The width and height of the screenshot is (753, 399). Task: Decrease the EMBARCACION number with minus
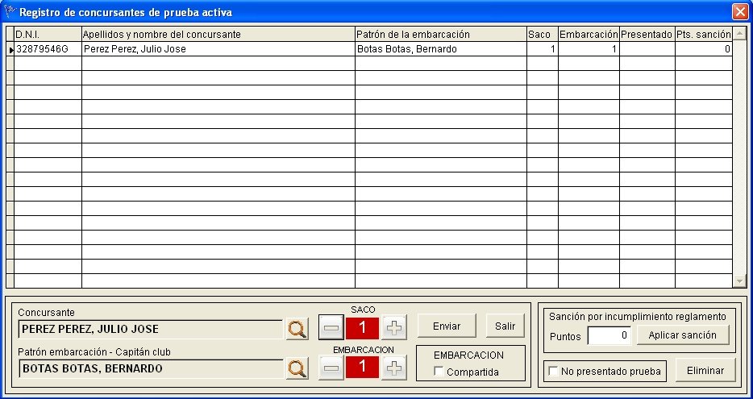331,368
